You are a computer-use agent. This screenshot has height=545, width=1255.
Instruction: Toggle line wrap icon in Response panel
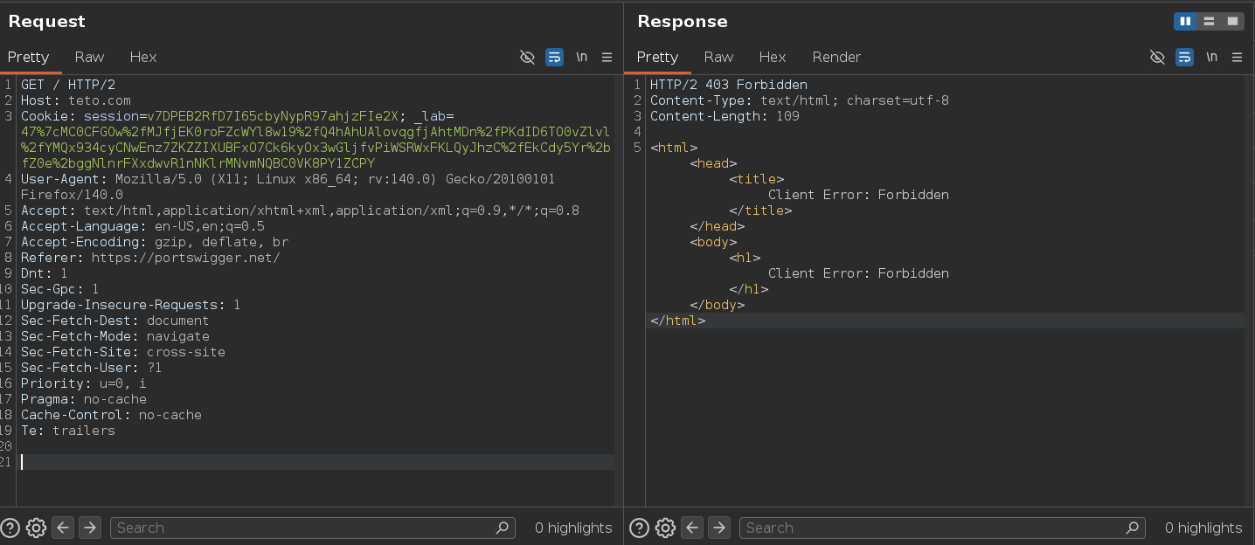pos(1184,57)
